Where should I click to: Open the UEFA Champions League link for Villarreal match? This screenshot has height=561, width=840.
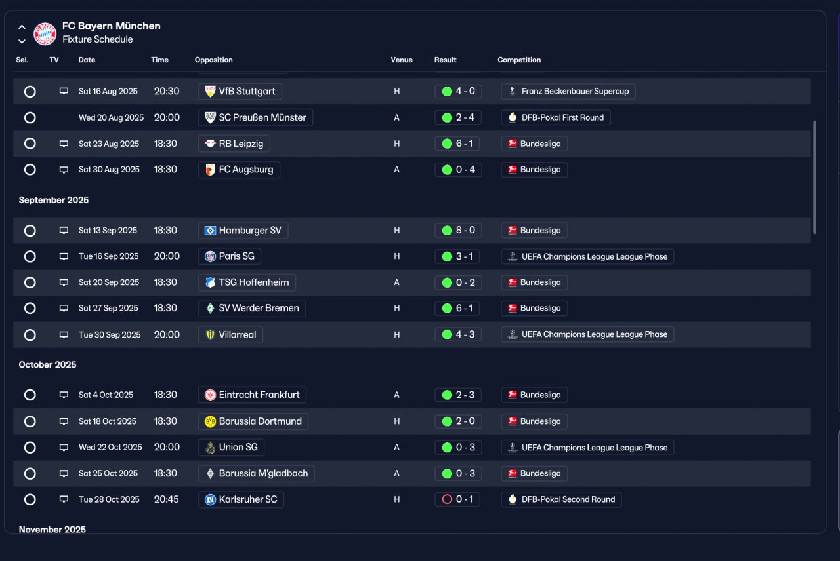587,334
